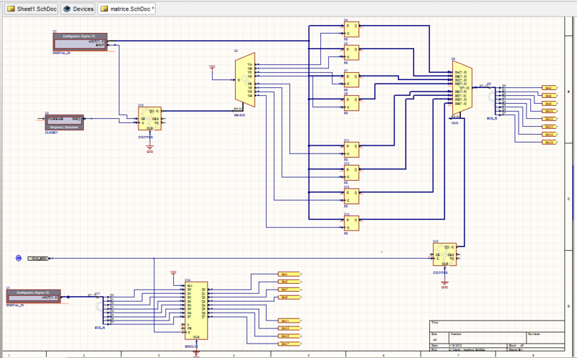Select the top Configurable Digital IO block
The width and height of the screenshot is (577, 358).
point(79,42)
